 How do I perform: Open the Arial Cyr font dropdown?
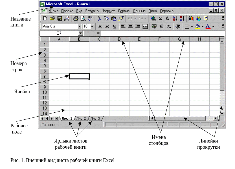pyautogui.click(x=80, y=26)
